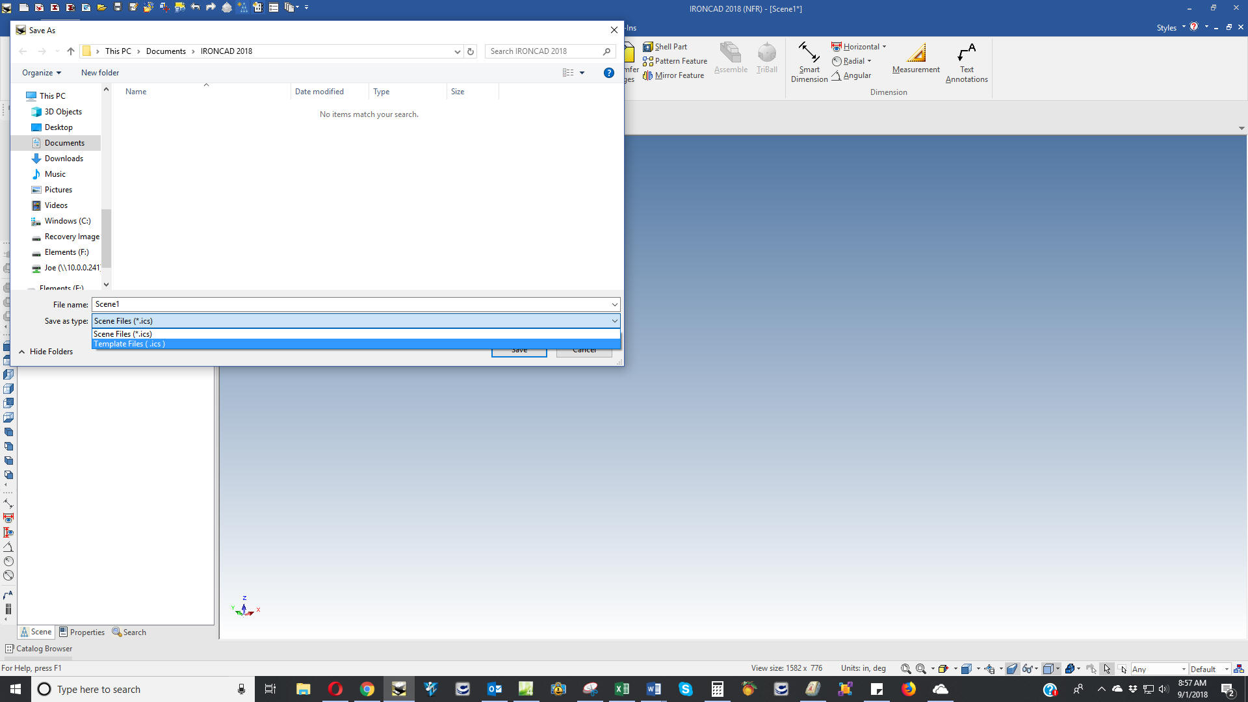Click the New scene icon in quick access toolbar
Viewport: 1248px width, 702px height.
pyautogui.click(x=23, y=8)
